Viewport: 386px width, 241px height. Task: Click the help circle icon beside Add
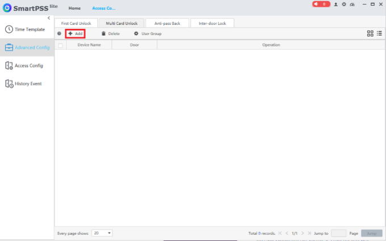(59, 33)
